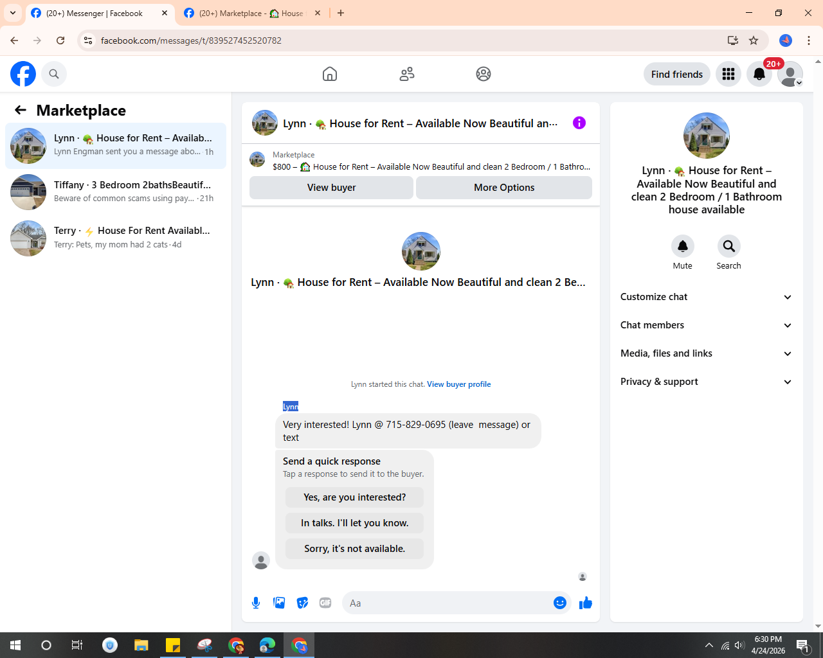Open the $800 House for Rent listing banner
This screenshot has height=658, width=823.
coord(421,161)
